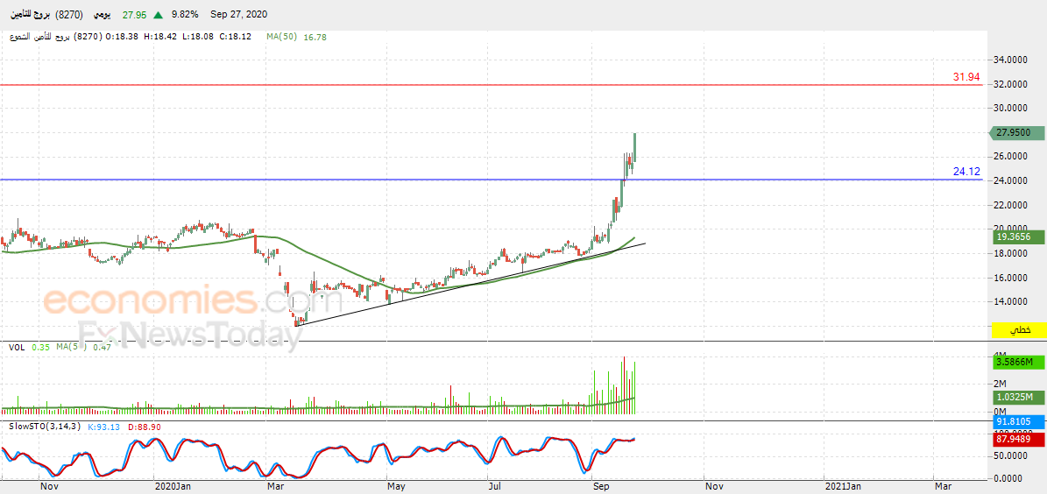This screenshot has width=1047, height=494.
Task: Click the volume MA value 0.47
Action: tap(101, 347)
